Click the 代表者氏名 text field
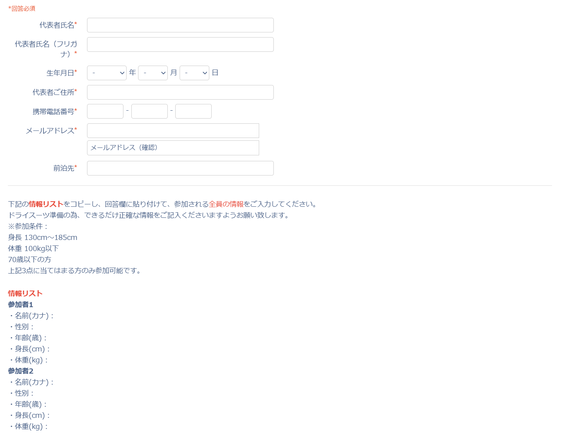Screen dimensions: 561x438 180,25
